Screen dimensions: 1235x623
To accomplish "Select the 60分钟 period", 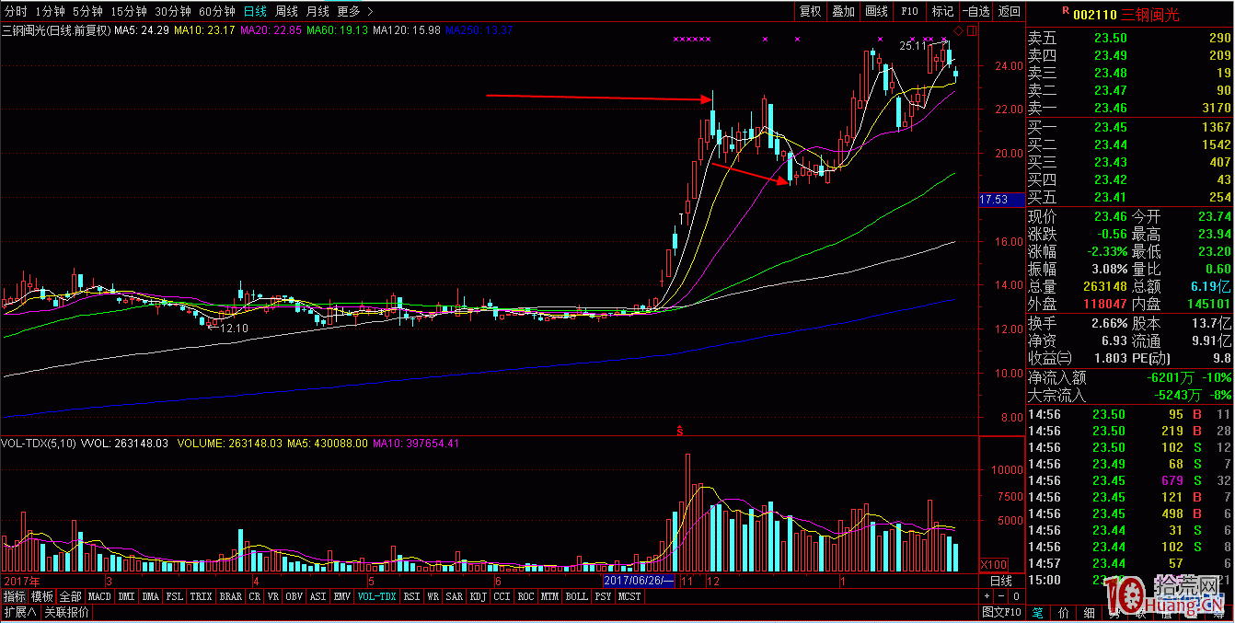I will [217, 12].
